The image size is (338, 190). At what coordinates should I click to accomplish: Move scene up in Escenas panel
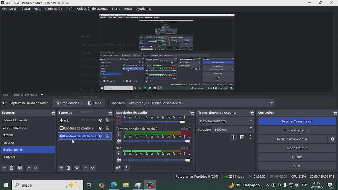tap(29, 168)
